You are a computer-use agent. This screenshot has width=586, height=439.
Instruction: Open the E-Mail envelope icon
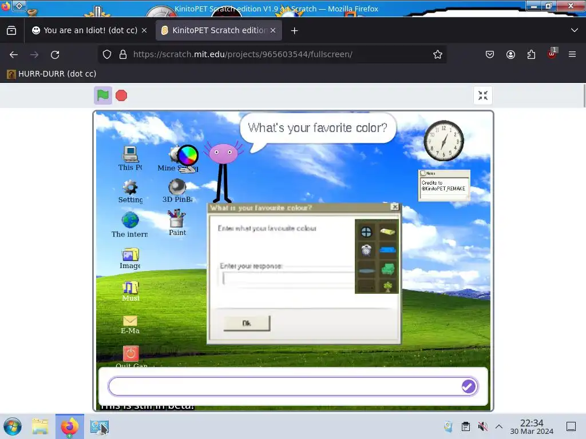[x=130, y=325]
